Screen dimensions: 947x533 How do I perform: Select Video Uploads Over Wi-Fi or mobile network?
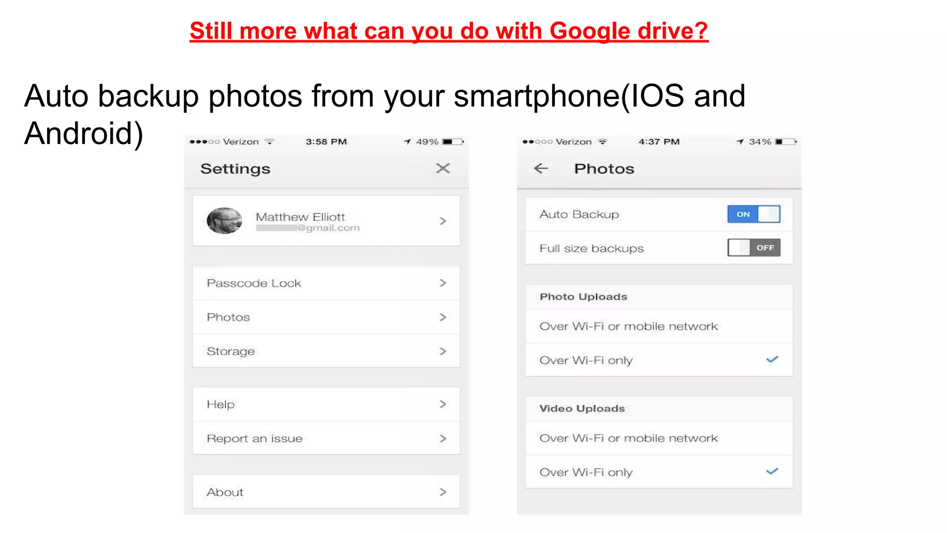659,438
